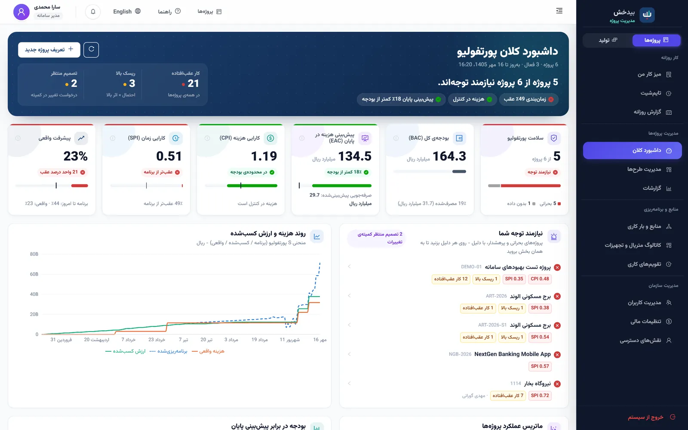
Task: Click the EAC forecast icon on پیش‌بینی هزینه card
Action: [365, 138]
